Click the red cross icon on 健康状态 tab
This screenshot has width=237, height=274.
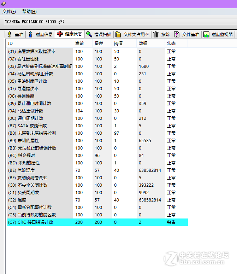[x=60, y=34]
